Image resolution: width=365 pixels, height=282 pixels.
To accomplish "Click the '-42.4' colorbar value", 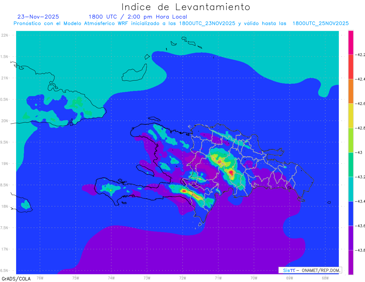I will pyautogui.click(x=360, y=79).
